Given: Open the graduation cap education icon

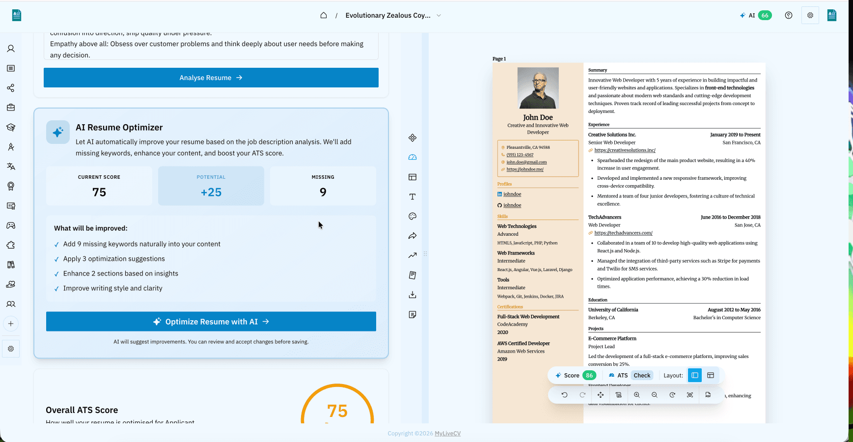Looking at the screenshot, I should coord(11,127).
